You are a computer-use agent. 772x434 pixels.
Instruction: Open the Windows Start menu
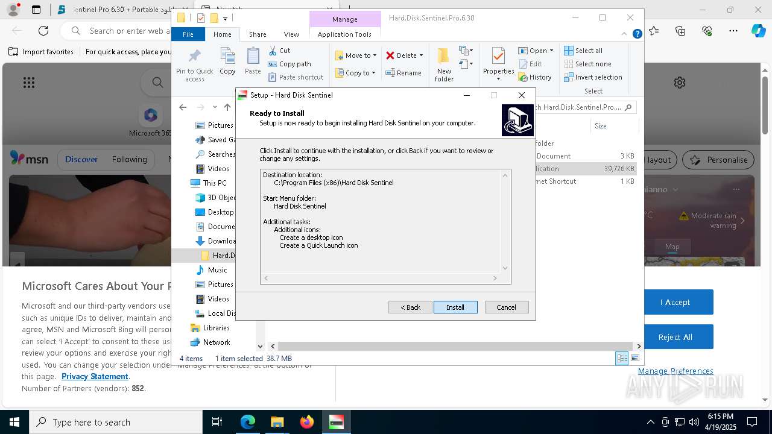(14, 422)
